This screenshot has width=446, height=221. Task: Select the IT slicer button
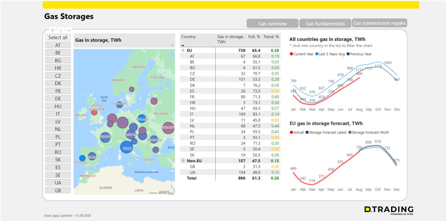pos(58,114)
